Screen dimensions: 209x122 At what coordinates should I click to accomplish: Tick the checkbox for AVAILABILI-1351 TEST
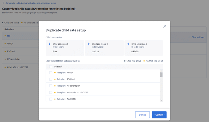(x=51, y=92)
